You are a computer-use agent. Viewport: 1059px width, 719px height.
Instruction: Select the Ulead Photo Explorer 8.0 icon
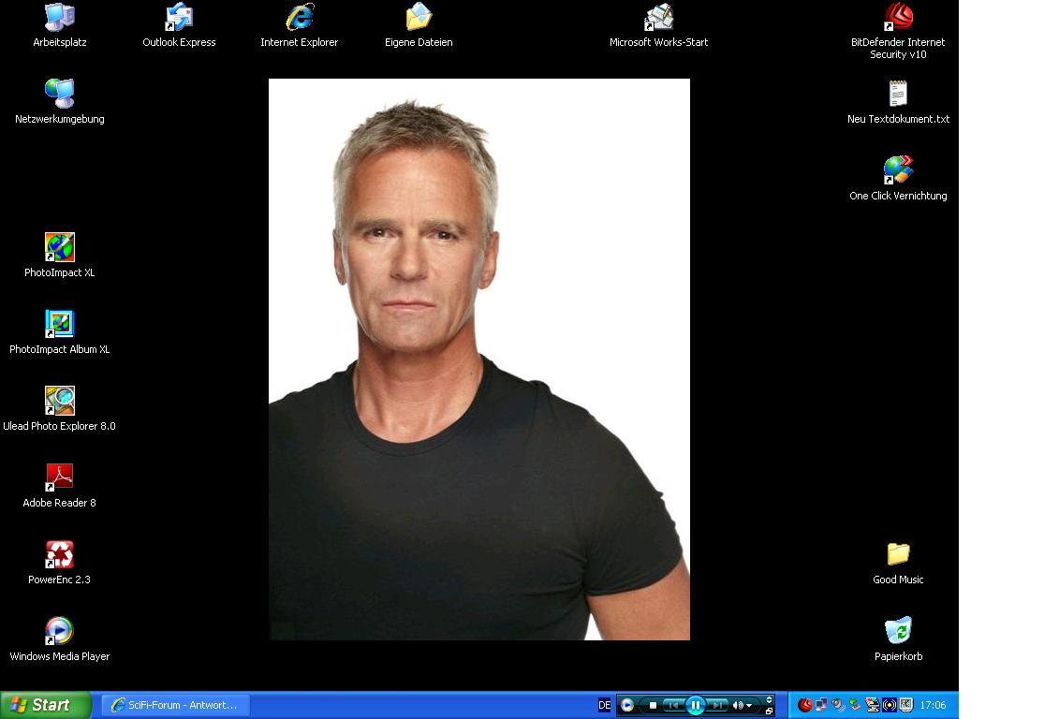point(59,401)
